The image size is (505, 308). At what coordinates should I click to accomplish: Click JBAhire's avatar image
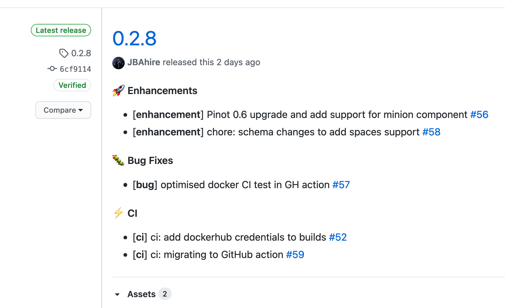[x=118, y=63]
